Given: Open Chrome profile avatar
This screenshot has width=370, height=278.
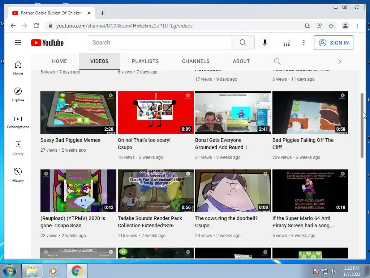Looking at the screenshot, I should pyautogui.click(x=345, y=26).
